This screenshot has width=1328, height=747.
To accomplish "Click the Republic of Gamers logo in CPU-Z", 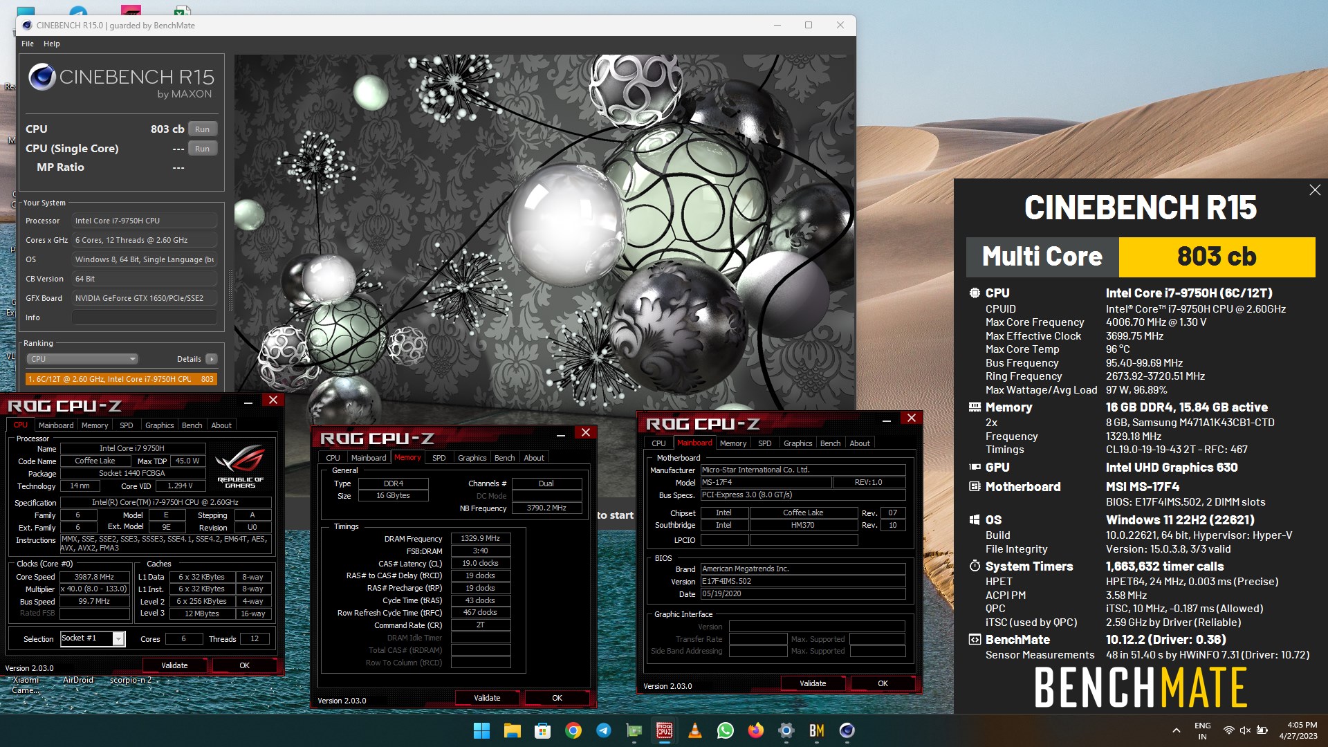I will click(240, 466).
